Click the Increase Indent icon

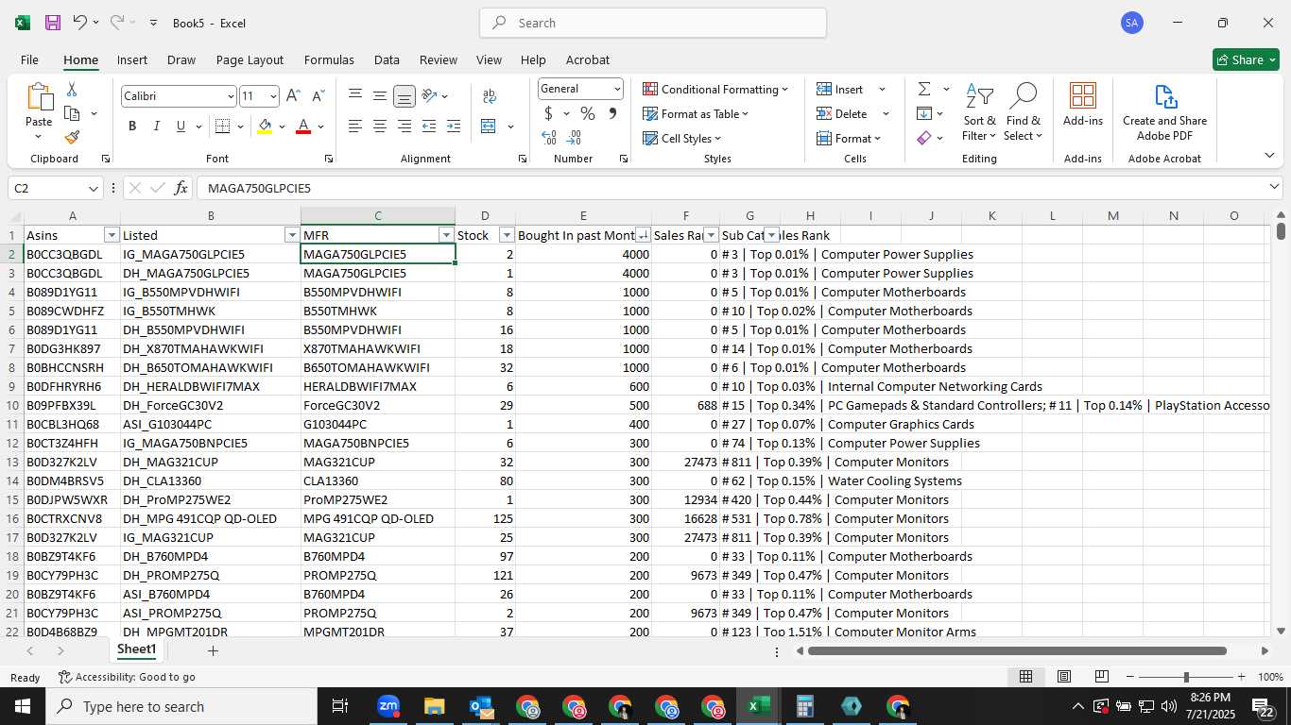(x=454, y=126)
